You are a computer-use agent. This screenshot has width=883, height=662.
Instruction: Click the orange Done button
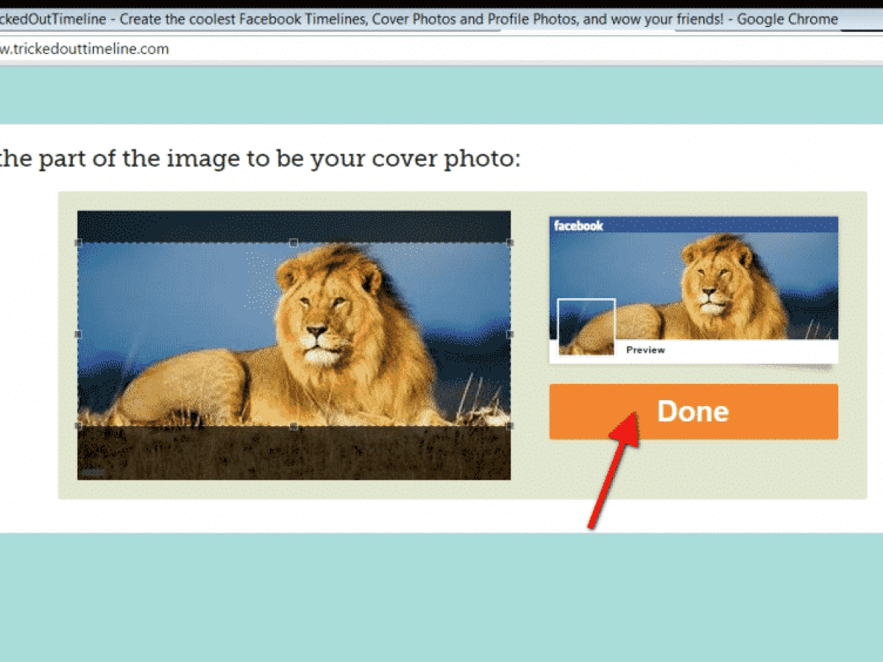pyautogui.click(x=693, y=412)
